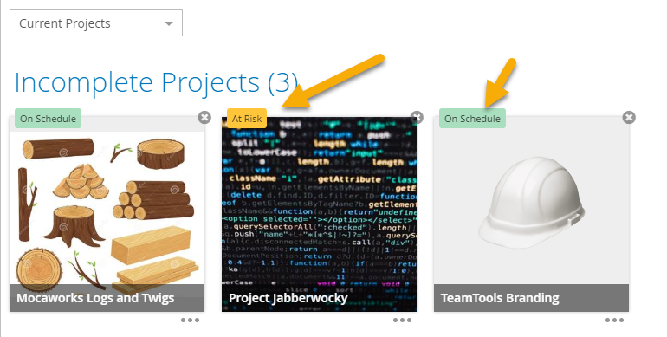Open the white hard hat thumbnail
The width and height of the screenshot is (667, 337).
(531, 202)
